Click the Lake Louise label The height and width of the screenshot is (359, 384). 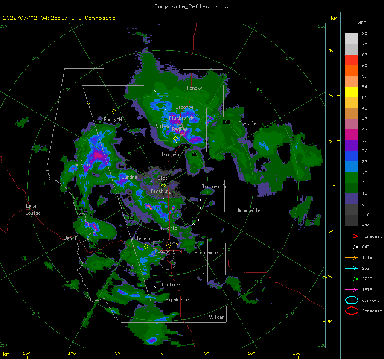tap(33, 210)
